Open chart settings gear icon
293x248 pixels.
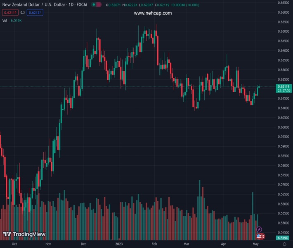tap(284, 244)
